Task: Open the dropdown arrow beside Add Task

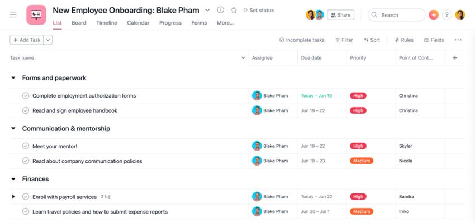Action: (x=48, y=40)
